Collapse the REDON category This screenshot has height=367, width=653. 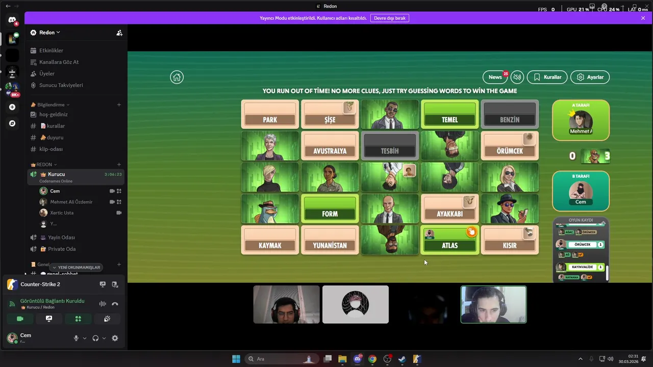(44, 165)
